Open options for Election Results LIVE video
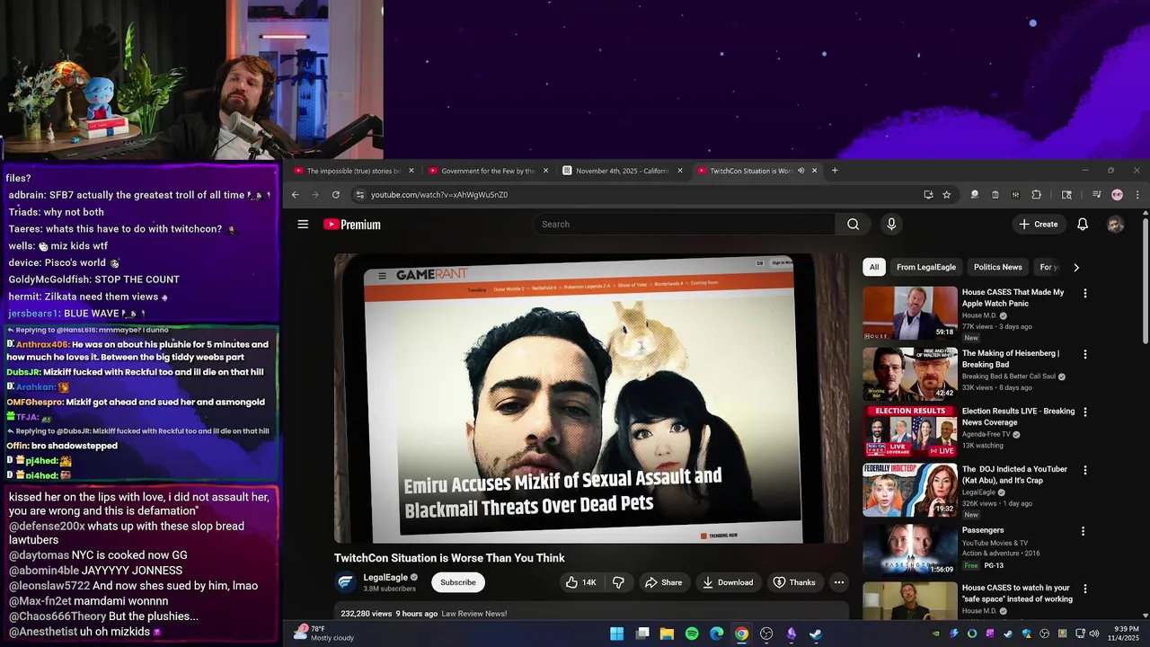 [x=1085, y=412]
